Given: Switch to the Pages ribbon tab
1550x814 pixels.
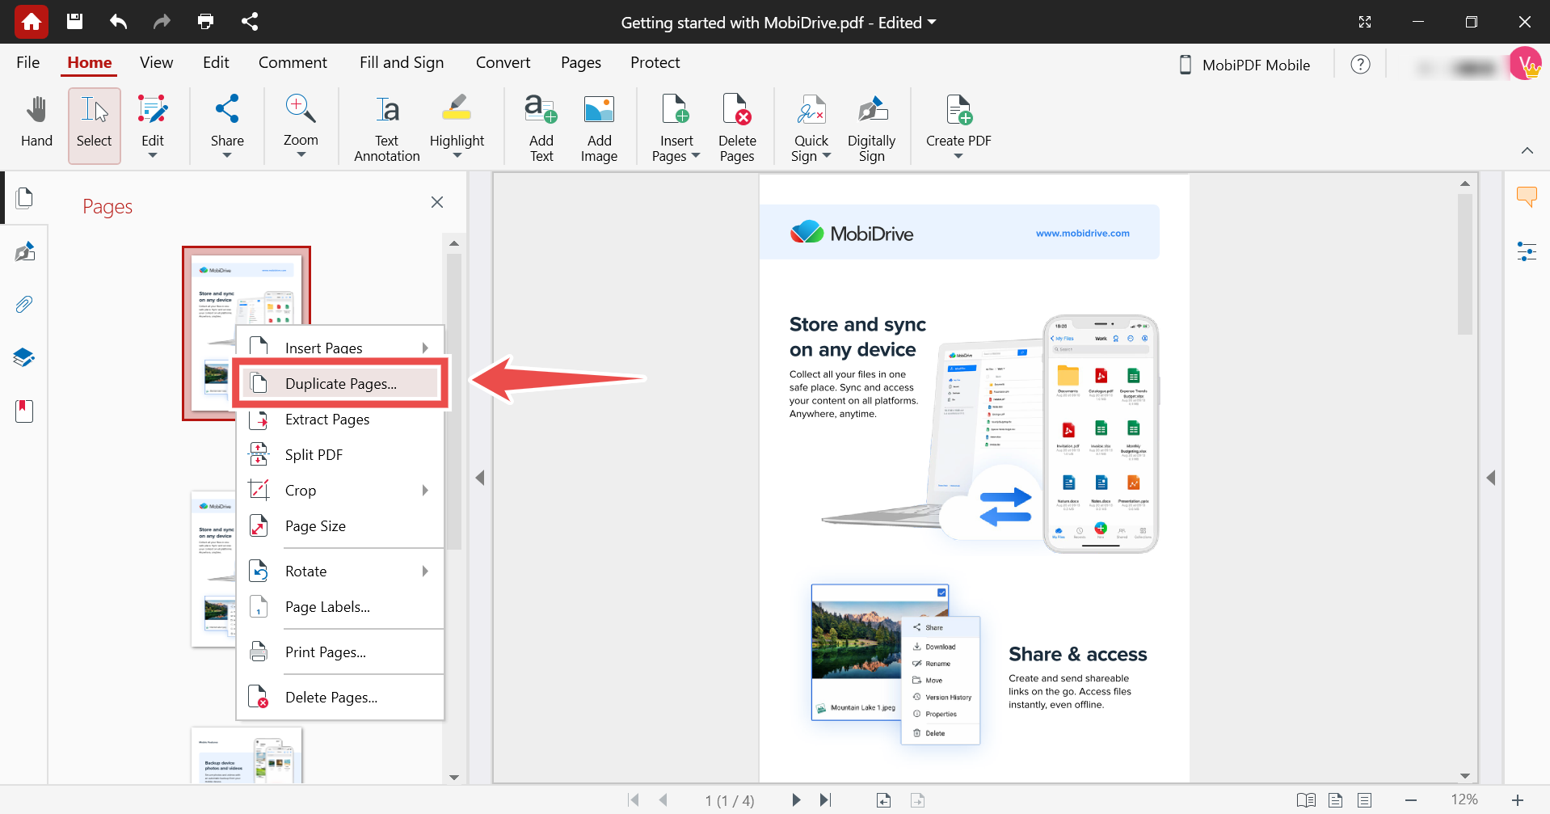Looking at the screenshot, I should click(581, 62).
